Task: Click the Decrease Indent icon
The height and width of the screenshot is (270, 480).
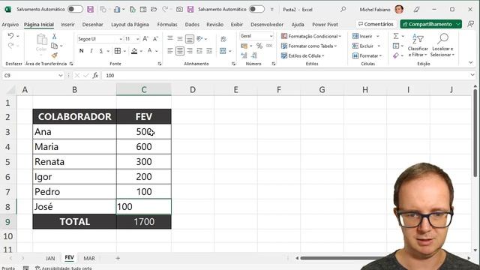Action: click(x=199, y=51)
